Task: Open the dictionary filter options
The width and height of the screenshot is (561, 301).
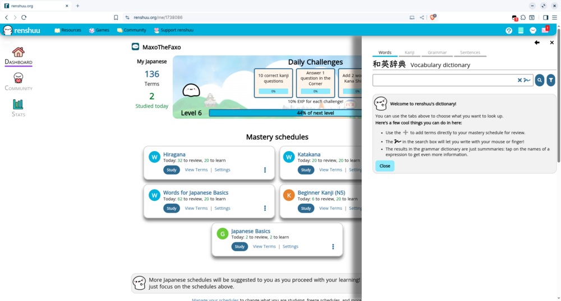Action: [x=551, y=81]
